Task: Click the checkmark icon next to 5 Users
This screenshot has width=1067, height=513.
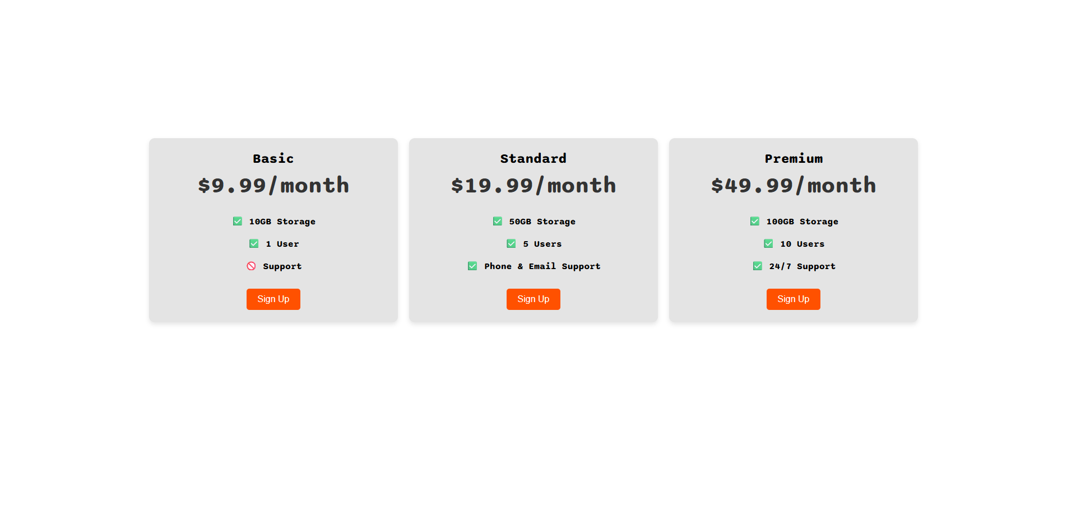Action: [x=511, y=244]
